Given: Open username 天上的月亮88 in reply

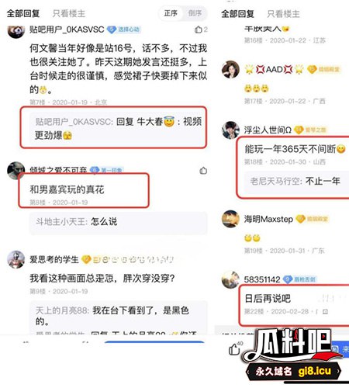Looking at the screenshot, I should (x=62, y=310).
